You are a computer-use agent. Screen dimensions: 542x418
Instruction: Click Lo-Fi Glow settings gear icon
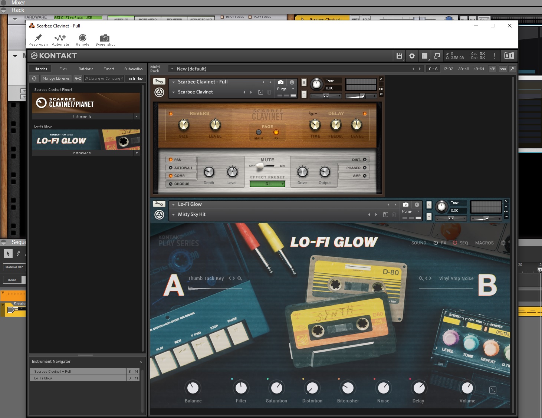point(503,243)
